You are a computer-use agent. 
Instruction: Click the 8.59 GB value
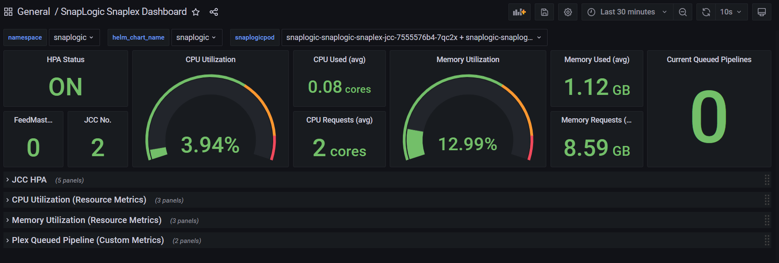click(x=597, y=148)
